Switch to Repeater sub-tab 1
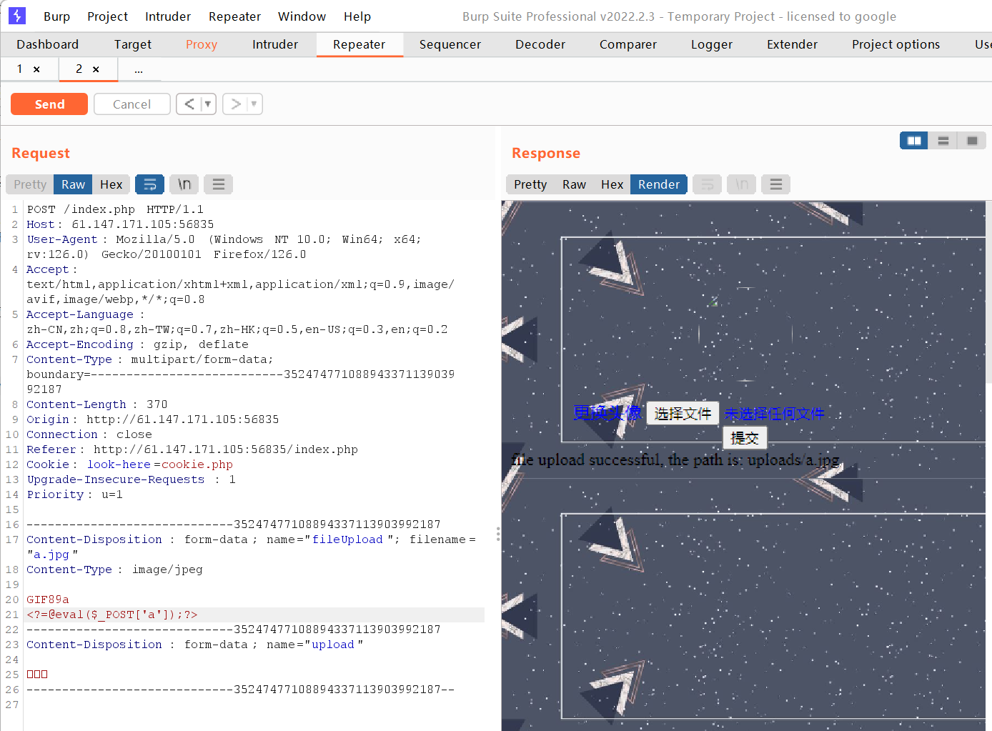The image size is (992, 731). pyautogui.click(x=20, y=69)
